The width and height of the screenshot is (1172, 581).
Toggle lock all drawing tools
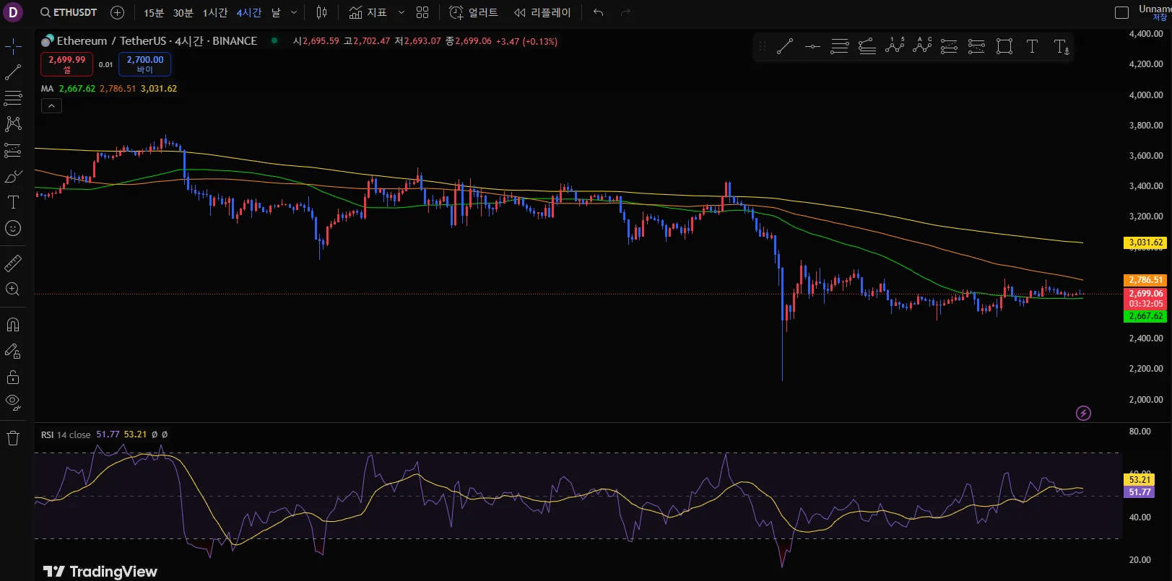(13, 377)
